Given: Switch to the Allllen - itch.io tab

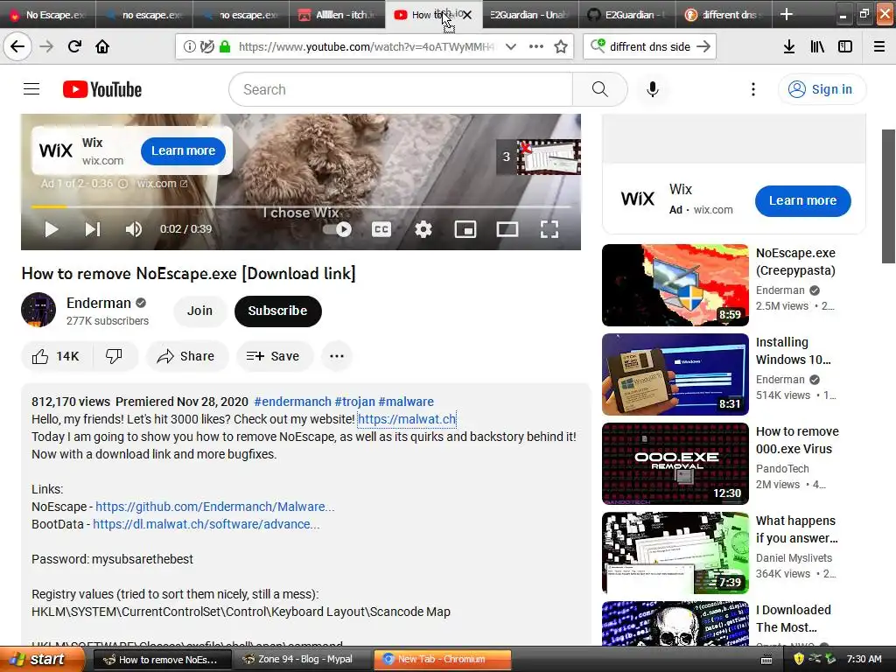Looking at the screenshot, I should tap(337, 14).
